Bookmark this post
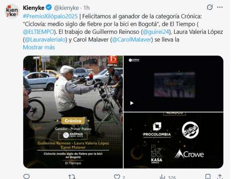The height and width of the screenshot is (179, 236). tap(208, 176)
